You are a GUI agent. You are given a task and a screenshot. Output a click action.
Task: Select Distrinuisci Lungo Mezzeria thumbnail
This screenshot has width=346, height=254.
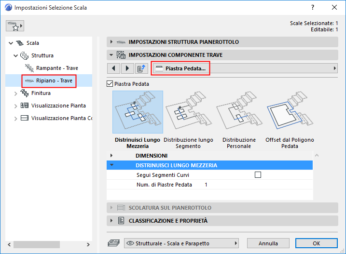pyautogui.click(x=138, y=112)
